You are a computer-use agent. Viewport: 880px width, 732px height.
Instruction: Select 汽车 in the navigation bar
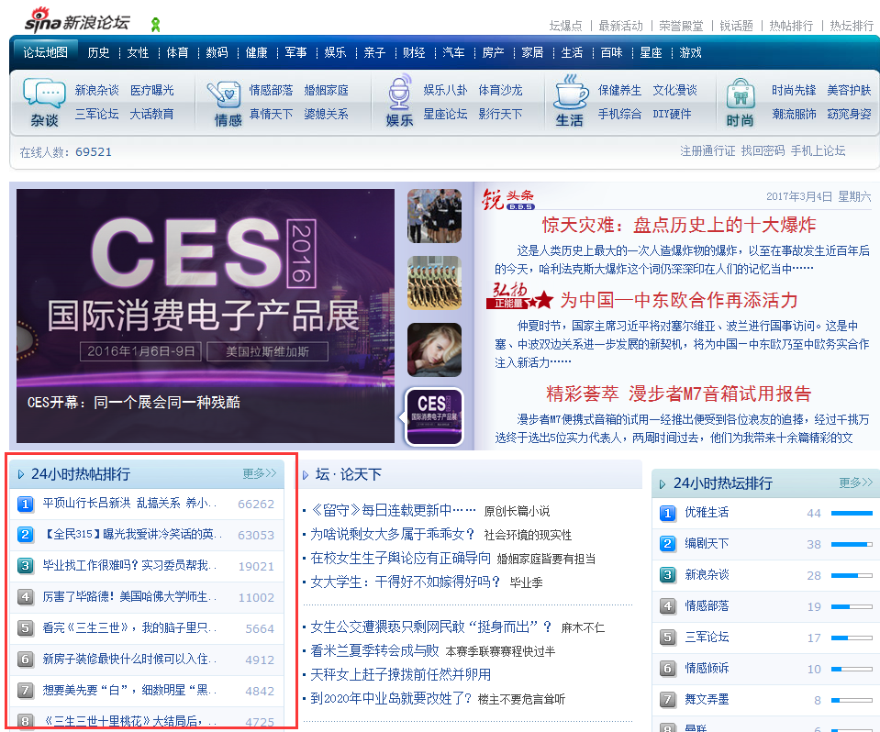(x=453, y=52)
